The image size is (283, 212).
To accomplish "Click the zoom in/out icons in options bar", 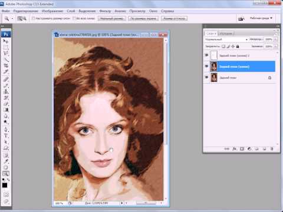I will pyautogui.click(x=22, y=18).
